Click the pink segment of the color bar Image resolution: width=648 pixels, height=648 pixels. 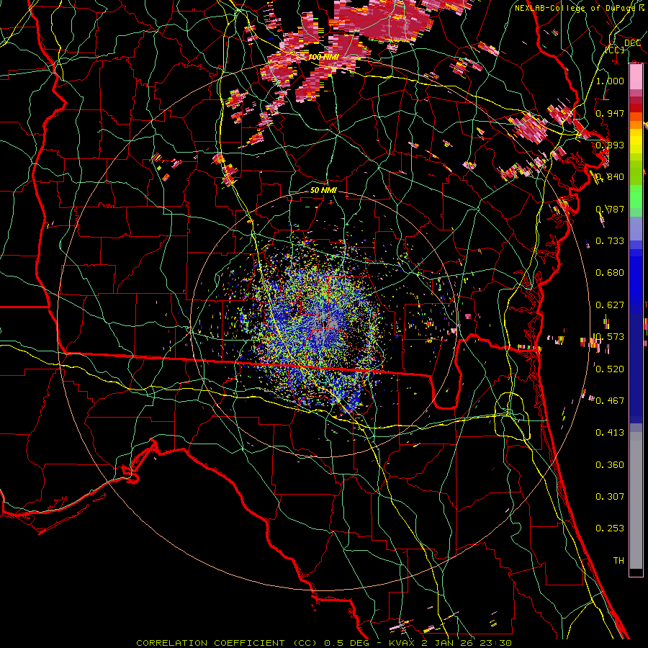coord(636,77)
